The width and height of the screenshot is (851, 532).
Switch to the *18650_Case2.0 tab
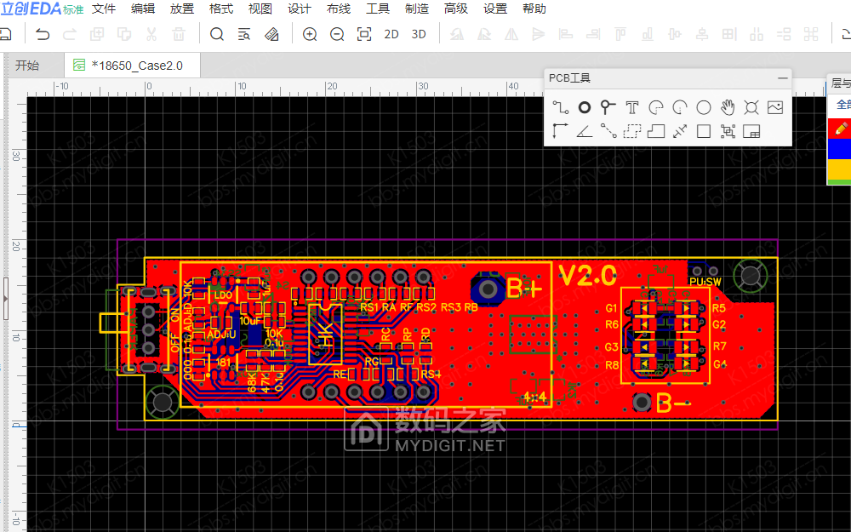pyautogui.click(x=133, y=66)
